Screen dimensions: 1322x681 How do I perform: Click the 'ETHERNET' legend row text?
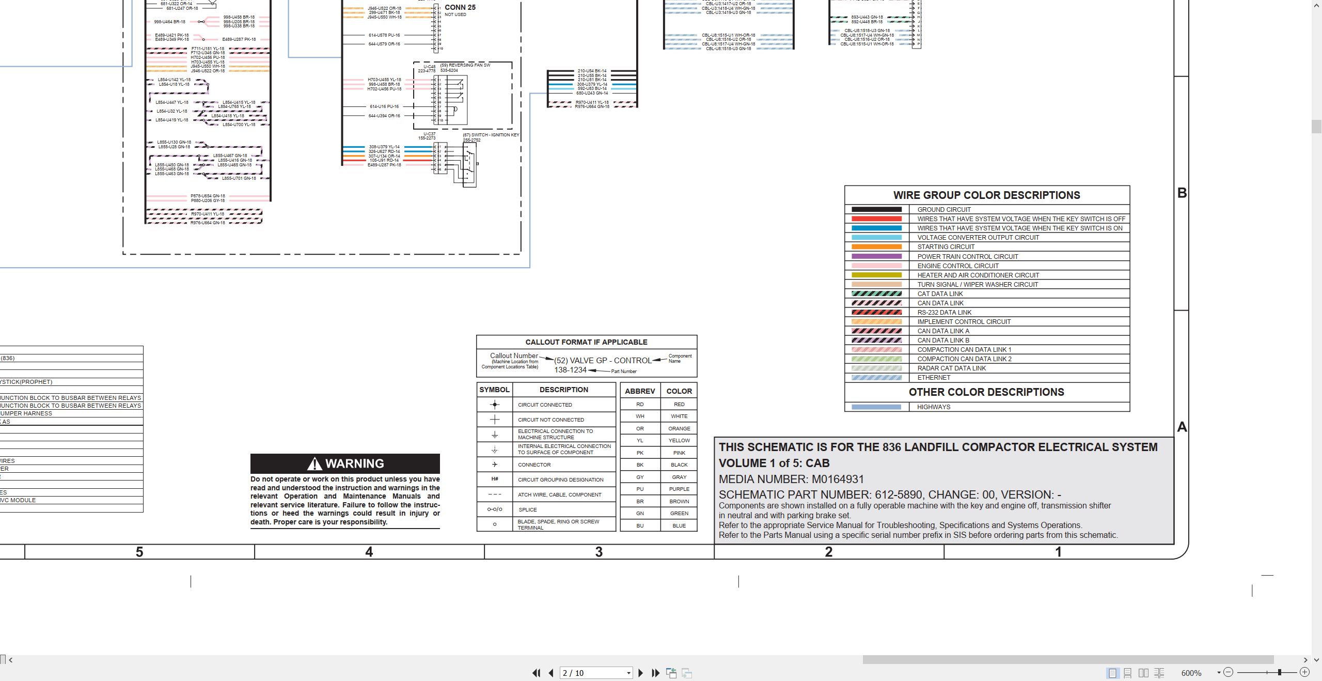pos(934,378)
